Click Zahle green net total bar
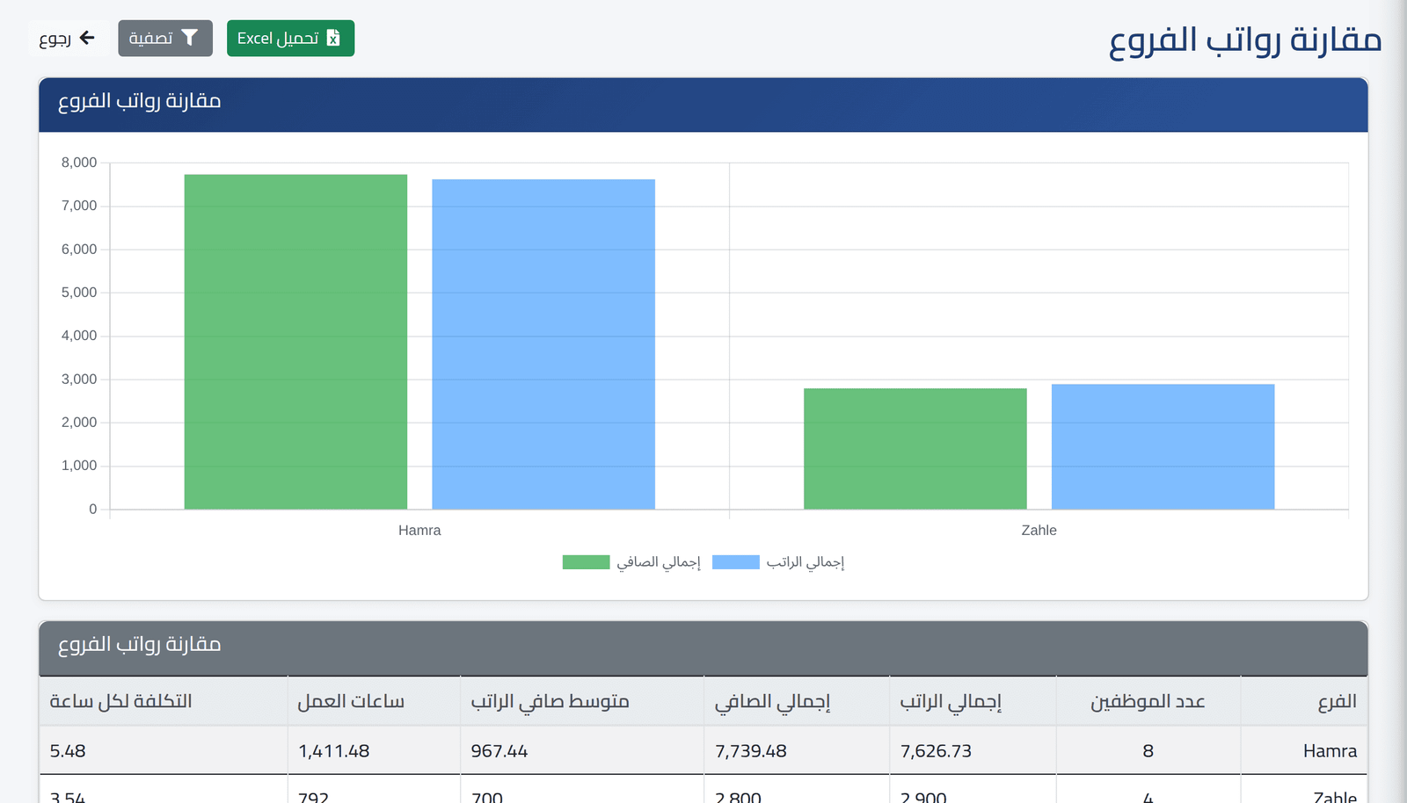The height and width of the screenshot is (803, 1407). tap(915, 448)
